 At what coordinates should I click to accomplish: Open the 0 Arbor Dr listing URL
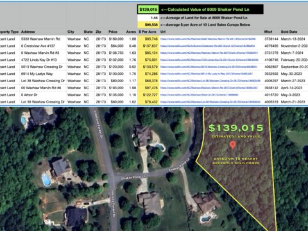199,95
